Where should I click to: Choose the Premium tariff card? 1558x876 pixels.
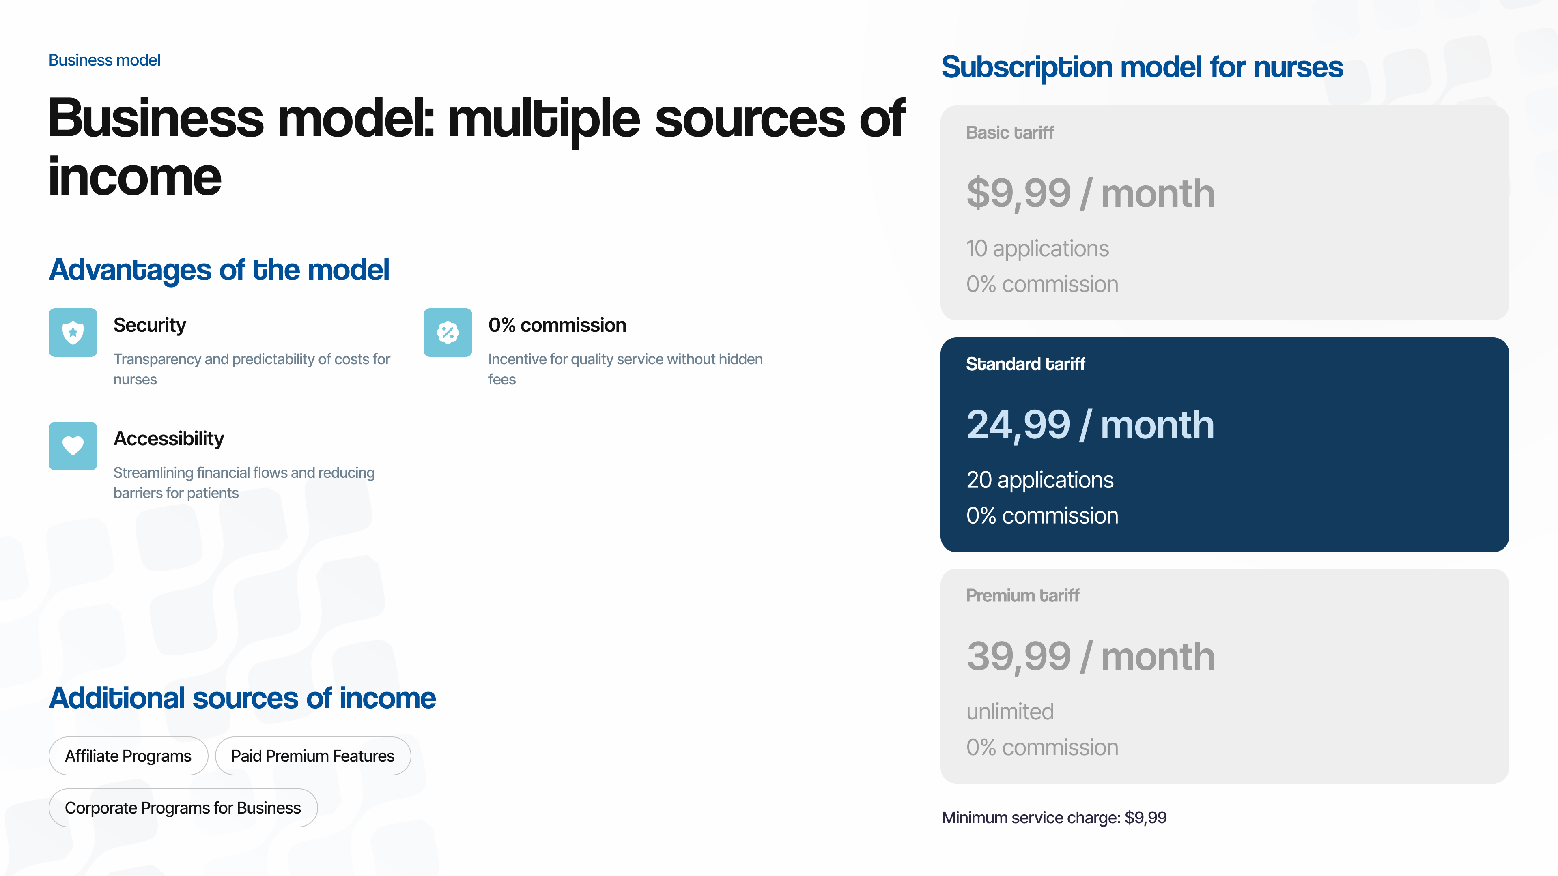(1224, 676)
